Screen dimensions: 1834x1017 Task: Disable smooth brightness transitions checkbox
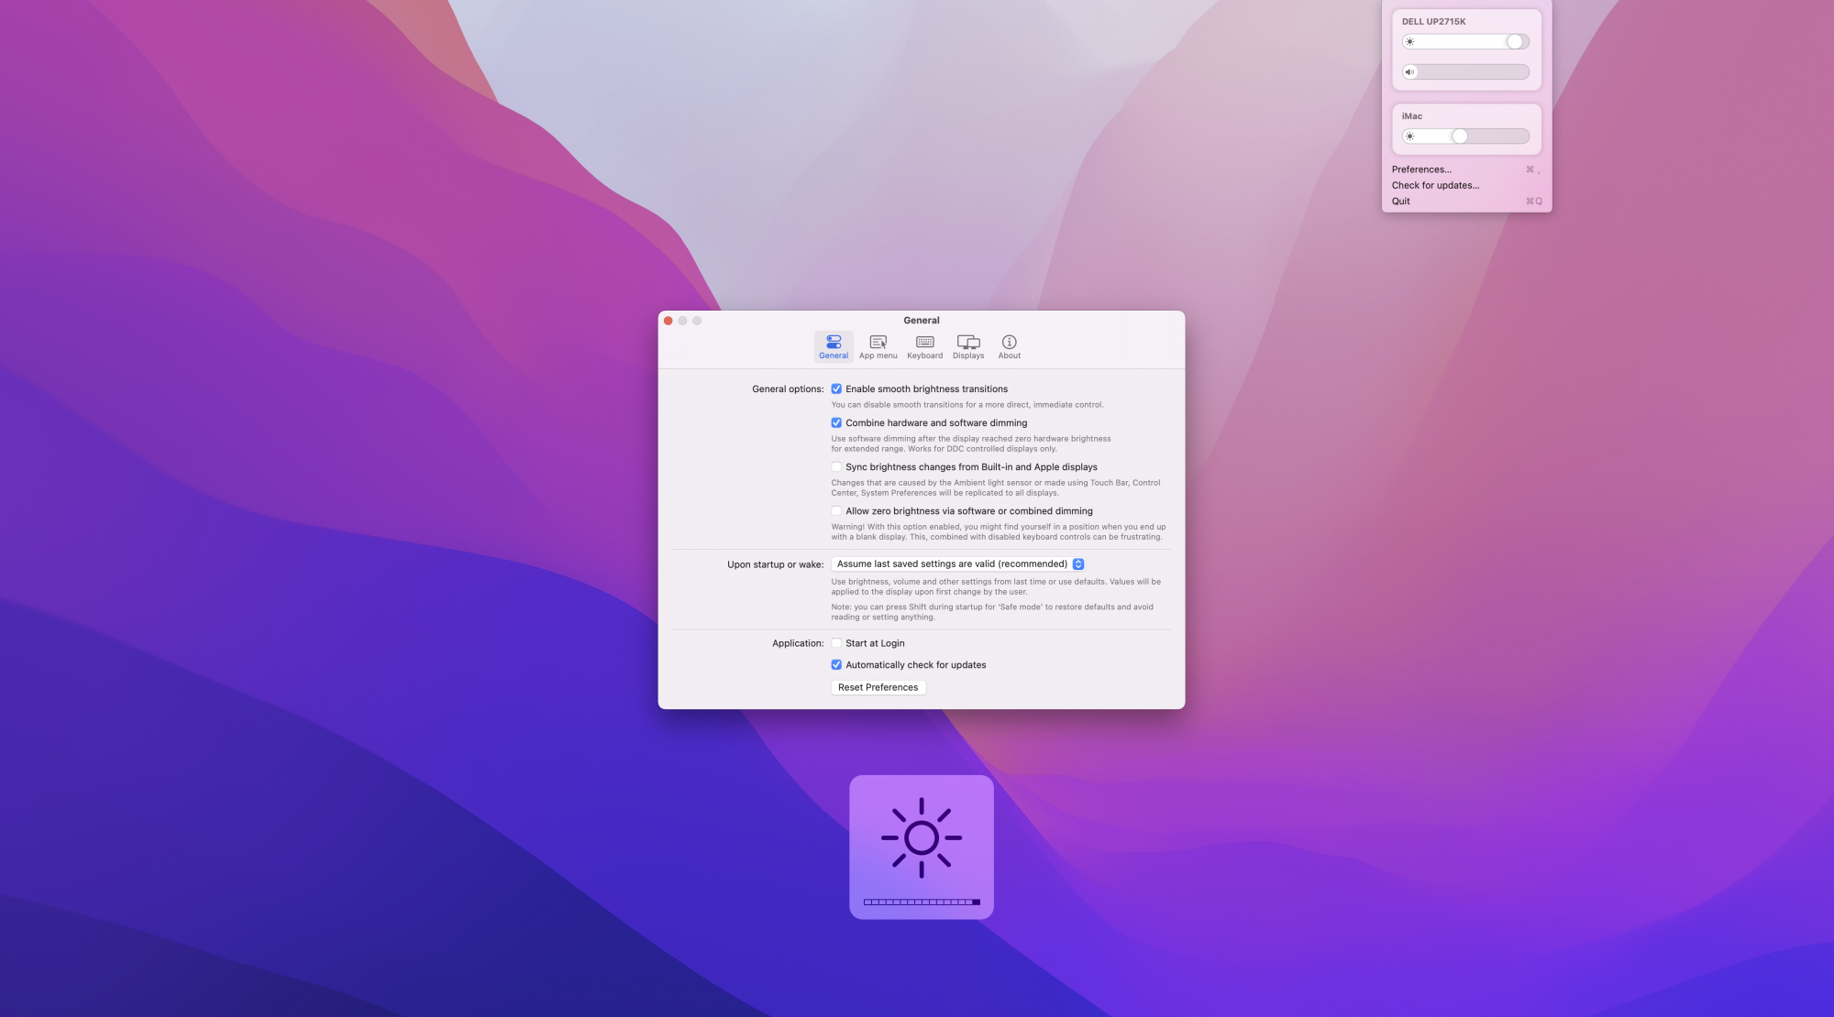click(x=836, y=389)
